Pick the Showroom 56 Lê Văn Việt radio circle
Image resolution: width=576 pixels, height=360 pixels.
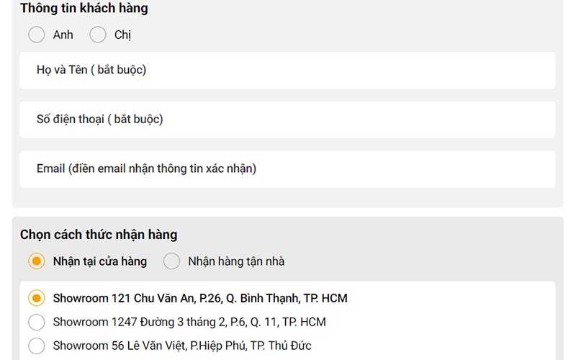(36, 346)
